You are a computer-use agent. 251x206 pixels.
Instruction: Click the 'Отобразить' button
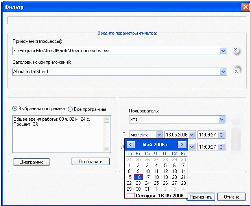pos(90,161)
